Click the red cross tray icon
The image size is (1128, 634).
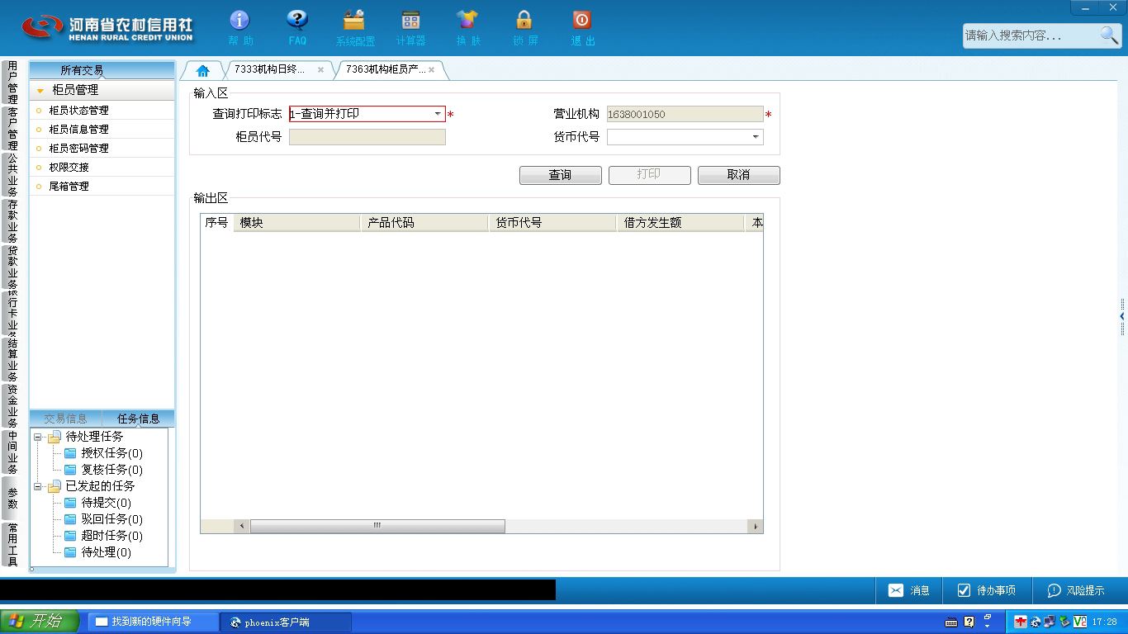pyautogui.click(x=1021, y=622)
